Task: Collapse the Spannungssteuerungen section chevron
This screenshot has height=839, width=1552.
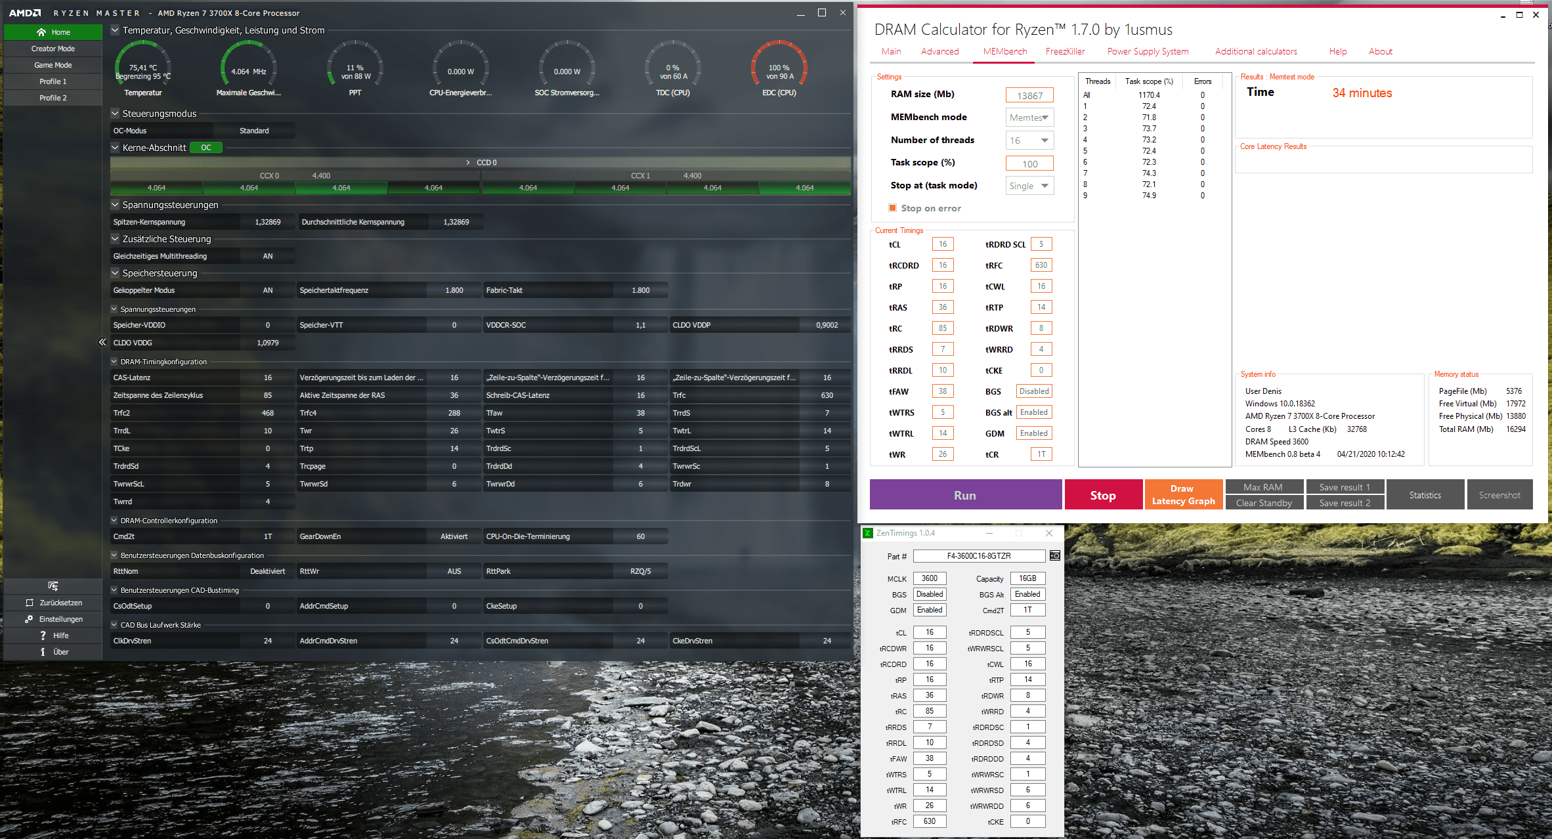Action: [115, 205]
